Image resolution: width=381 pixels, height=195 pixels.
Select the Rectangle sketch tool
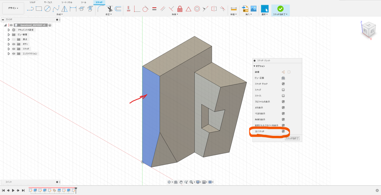point(39,9)
